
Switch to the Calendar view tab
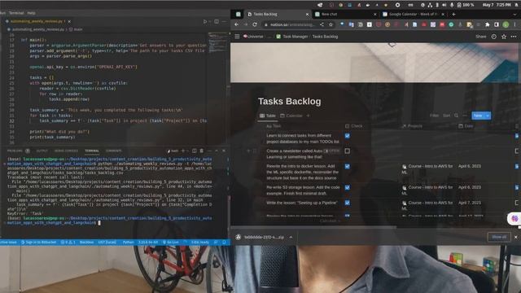(x=291, y=116)
